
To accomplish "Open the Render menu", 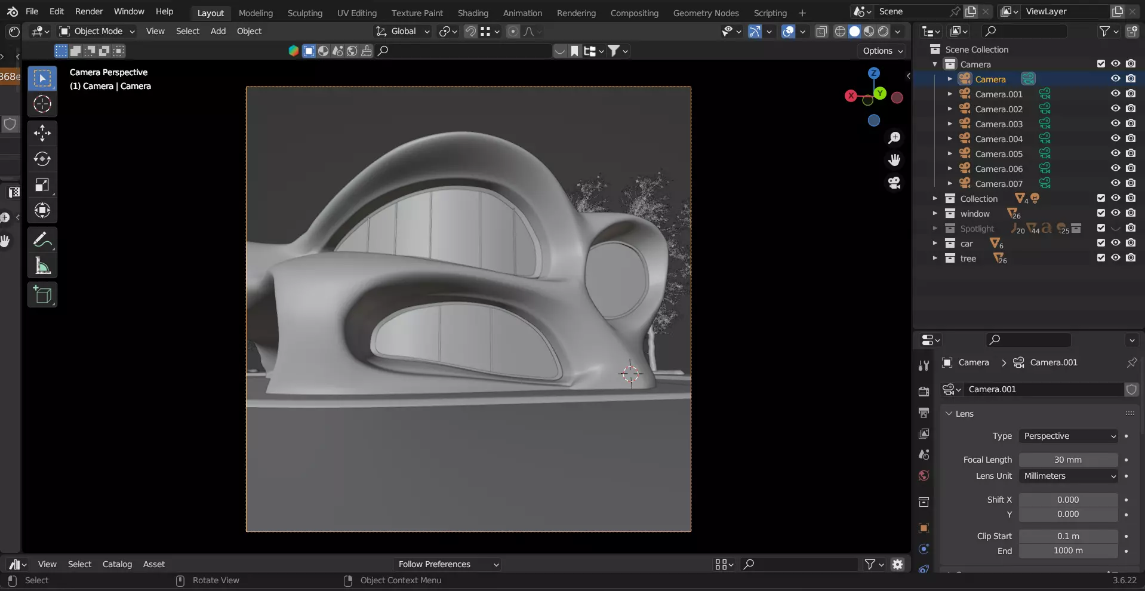I will click(89, 11).
